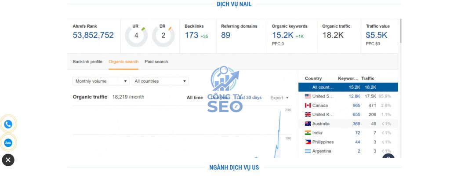Click the blue phone call icon

point(8,124)
